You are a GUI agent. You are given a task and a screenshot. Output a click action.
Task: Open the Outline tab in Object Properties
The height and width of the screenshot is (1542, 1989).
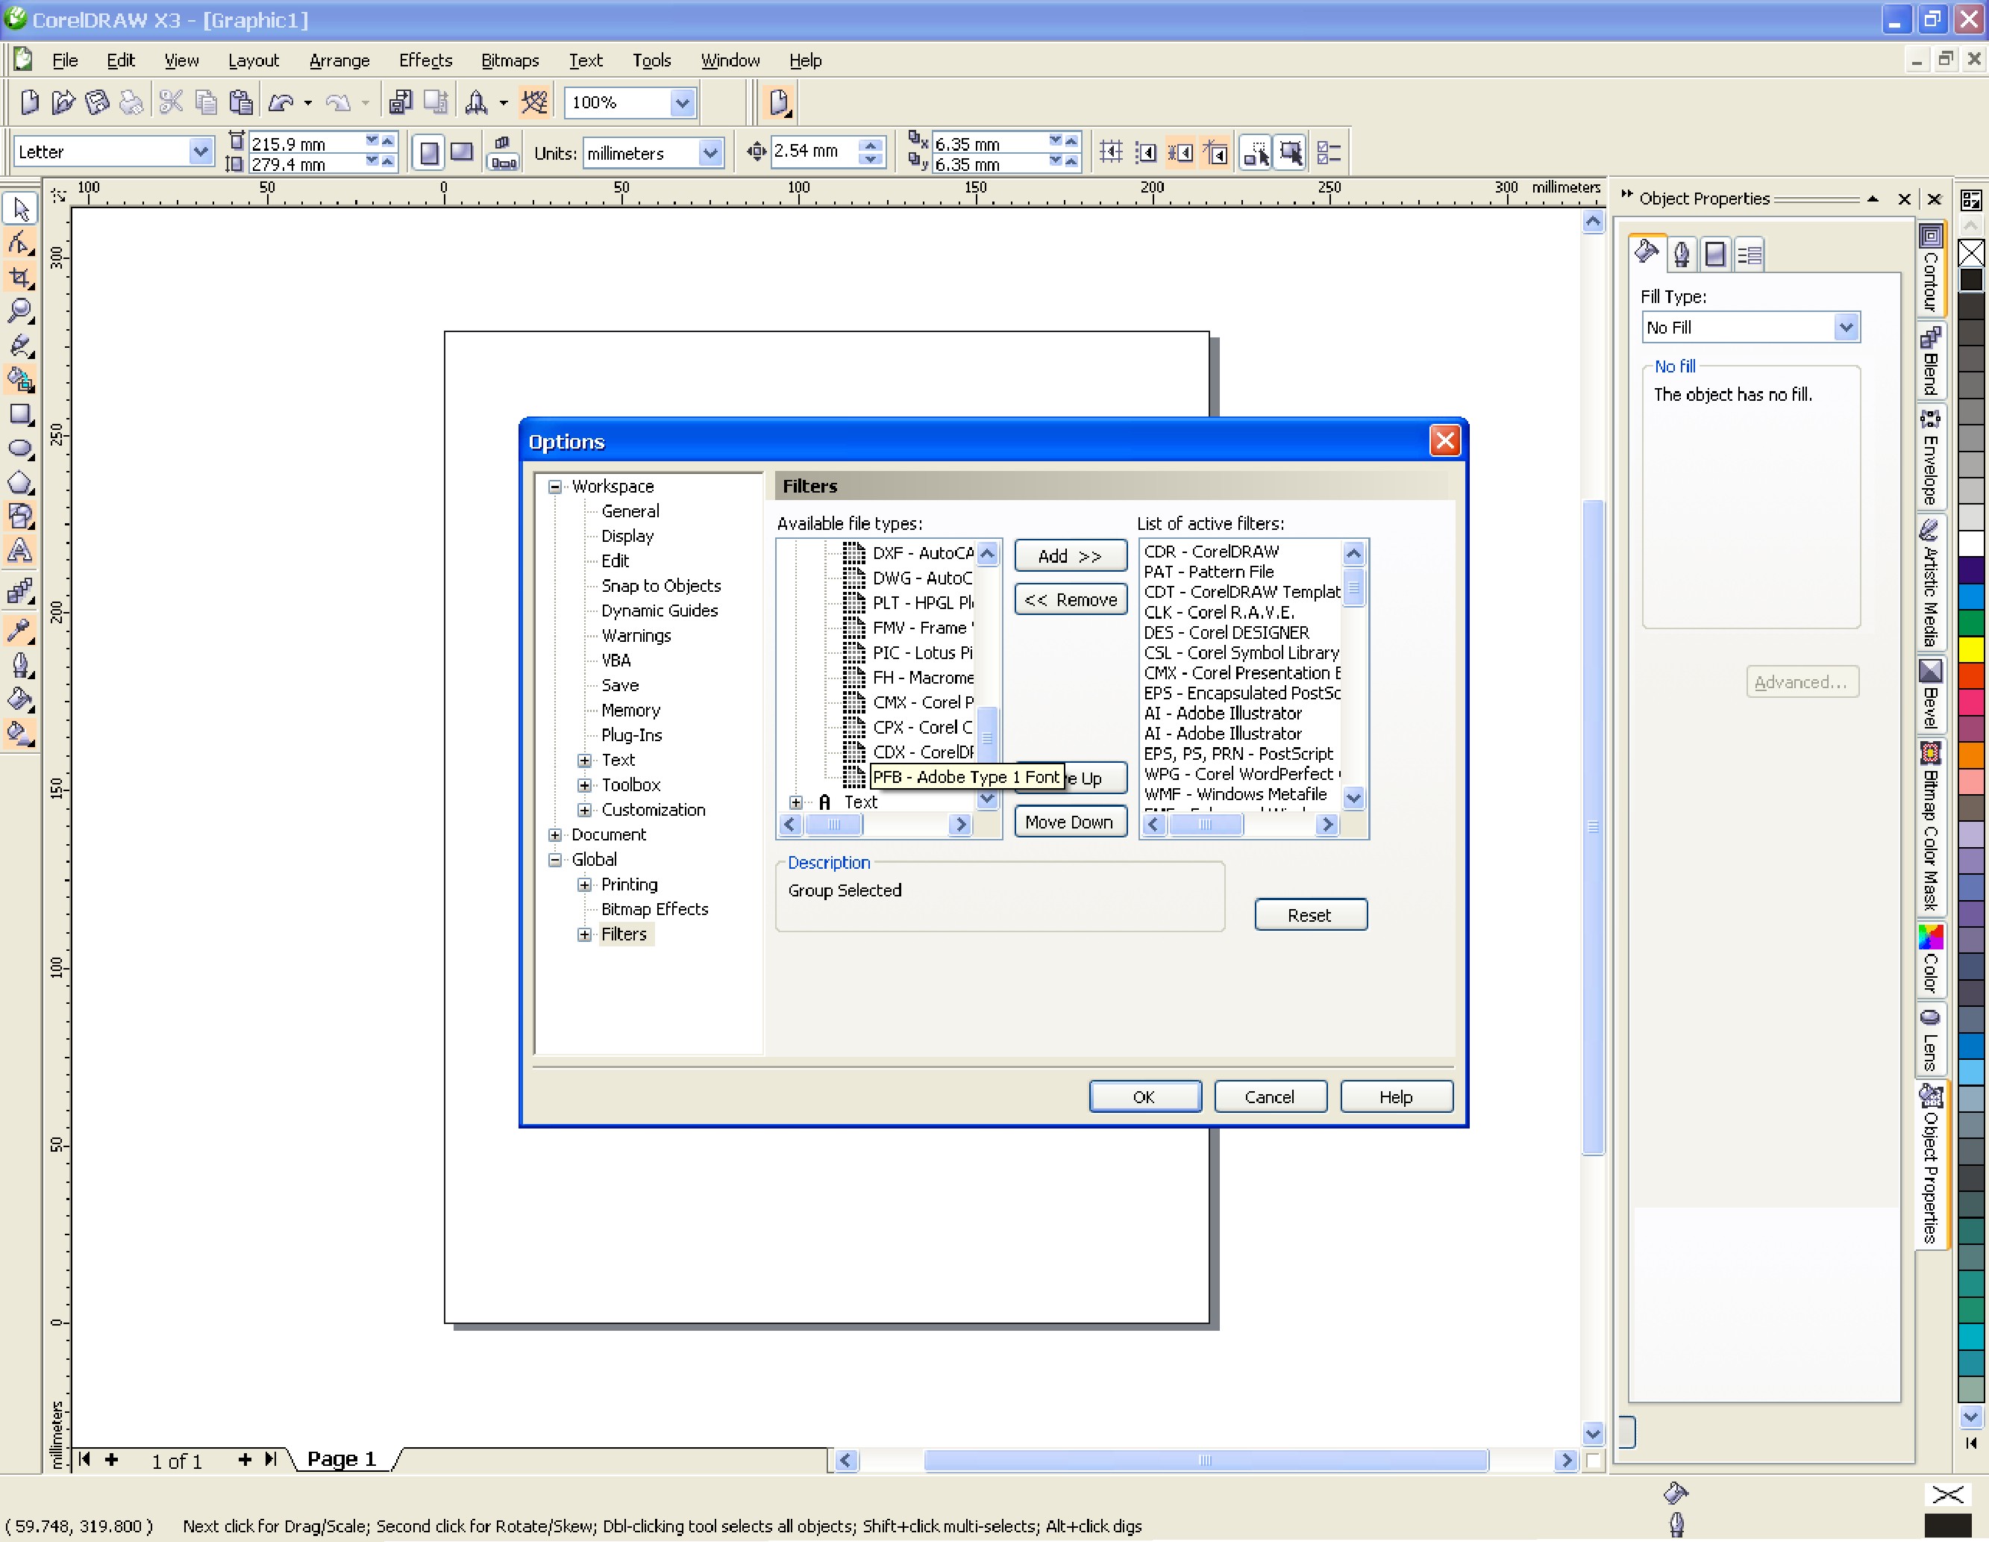1681,255
